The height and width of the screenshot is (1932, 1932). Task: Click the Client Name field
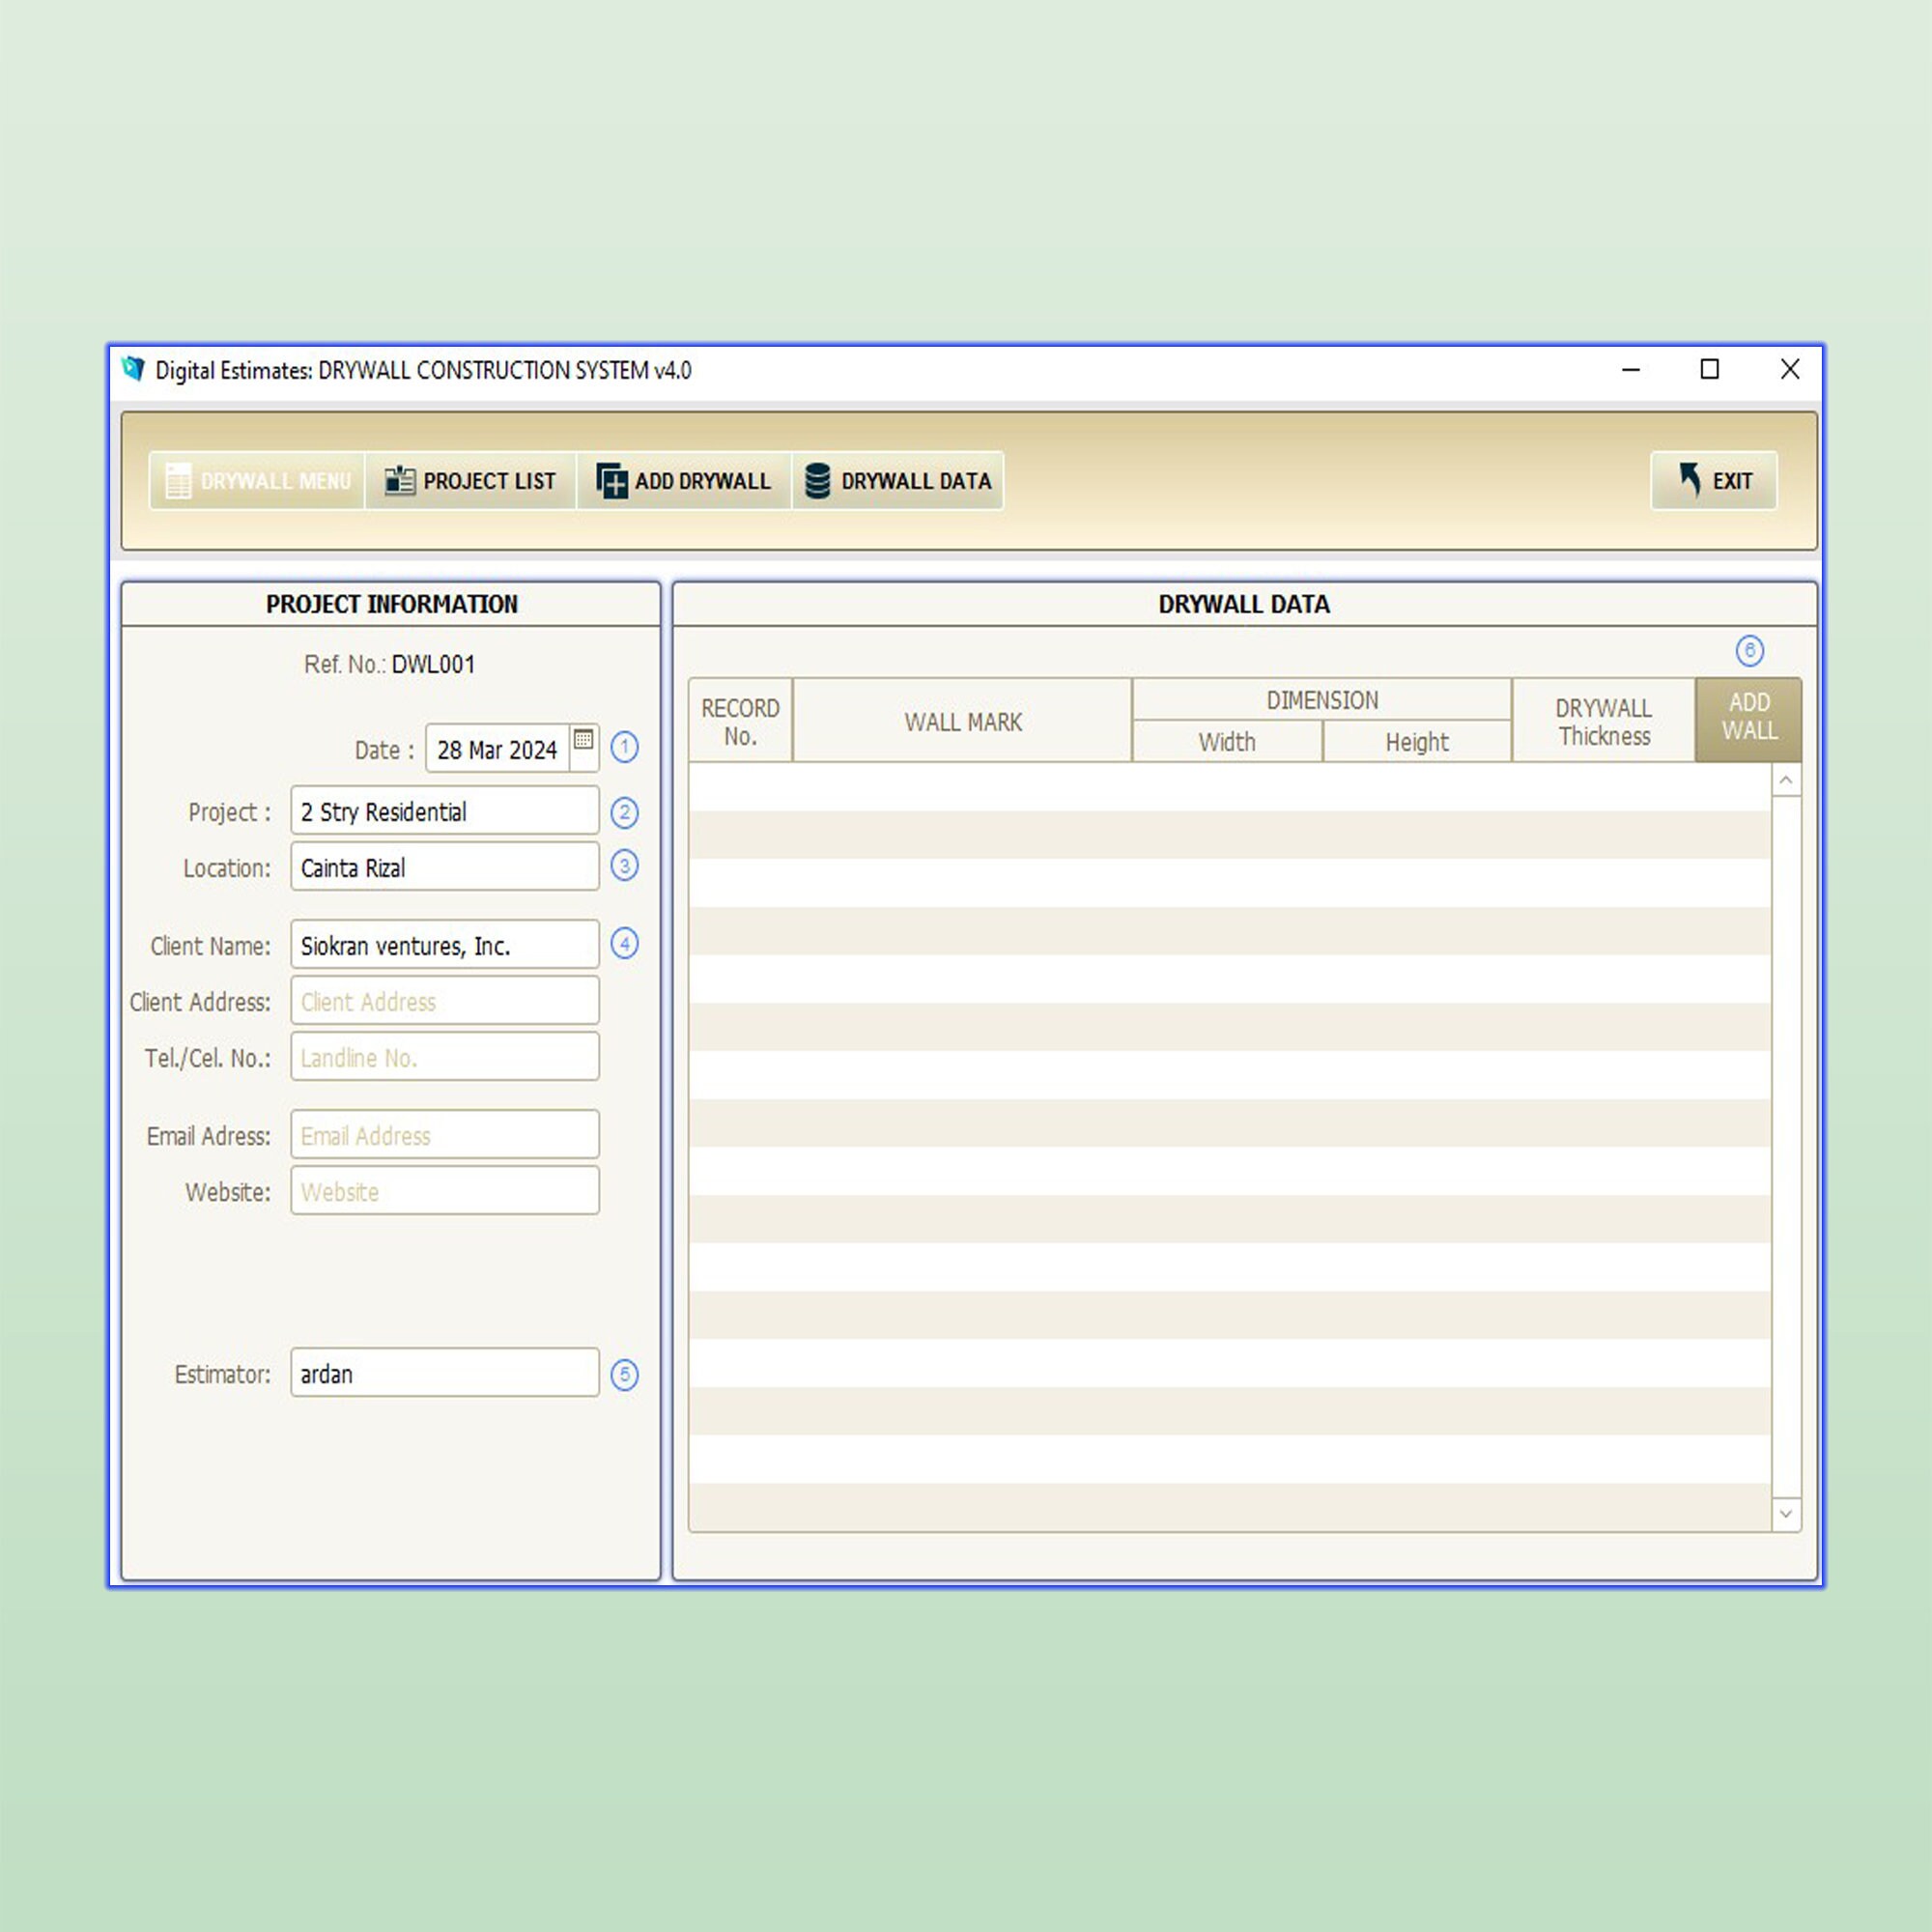point(443,943)
